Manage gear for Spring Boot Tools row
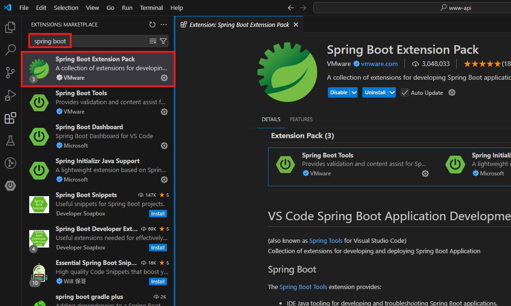 tap(164, 112)
